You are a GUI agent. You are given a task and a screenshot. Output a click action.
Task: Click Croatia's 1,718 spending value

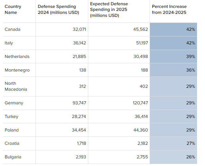pyautogui.click(x=82, y=143)
